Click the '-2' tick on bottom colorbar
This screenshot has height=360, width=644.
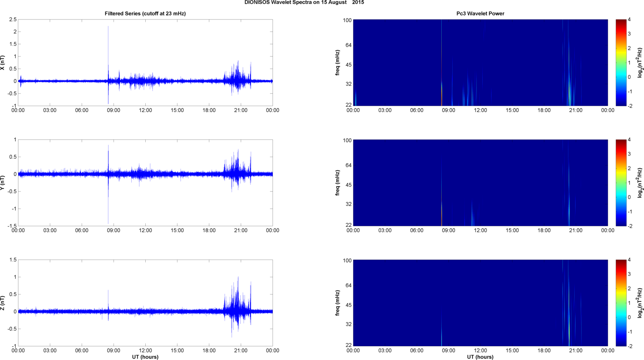(630, 346)
